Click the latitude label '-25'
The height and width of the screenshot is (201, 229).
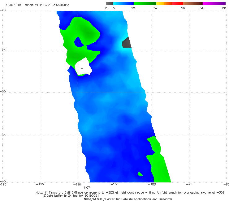coord(3,50)
